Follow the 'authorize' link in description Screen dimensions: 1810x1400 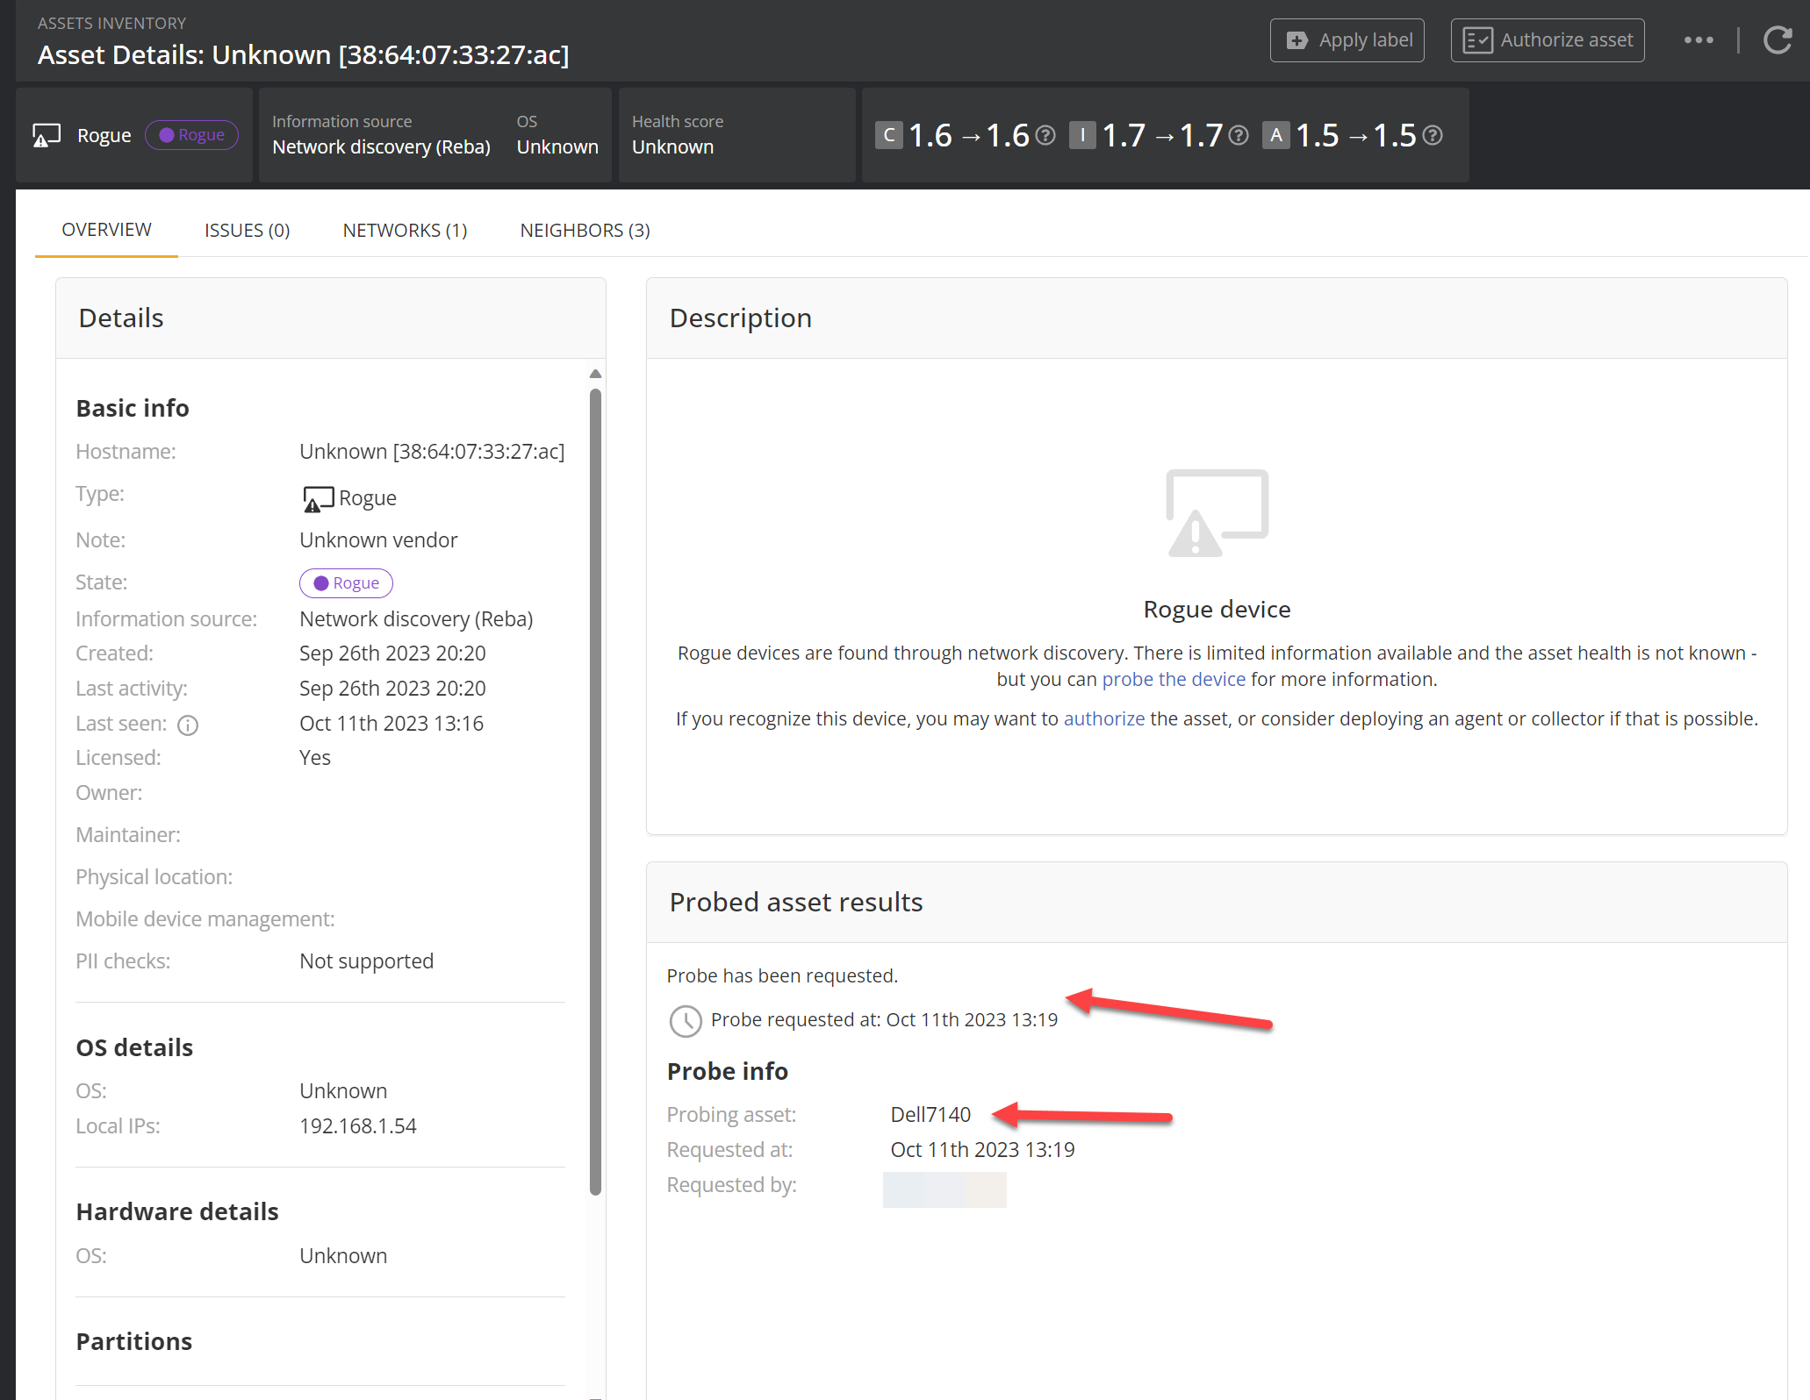pos(1103,719)
